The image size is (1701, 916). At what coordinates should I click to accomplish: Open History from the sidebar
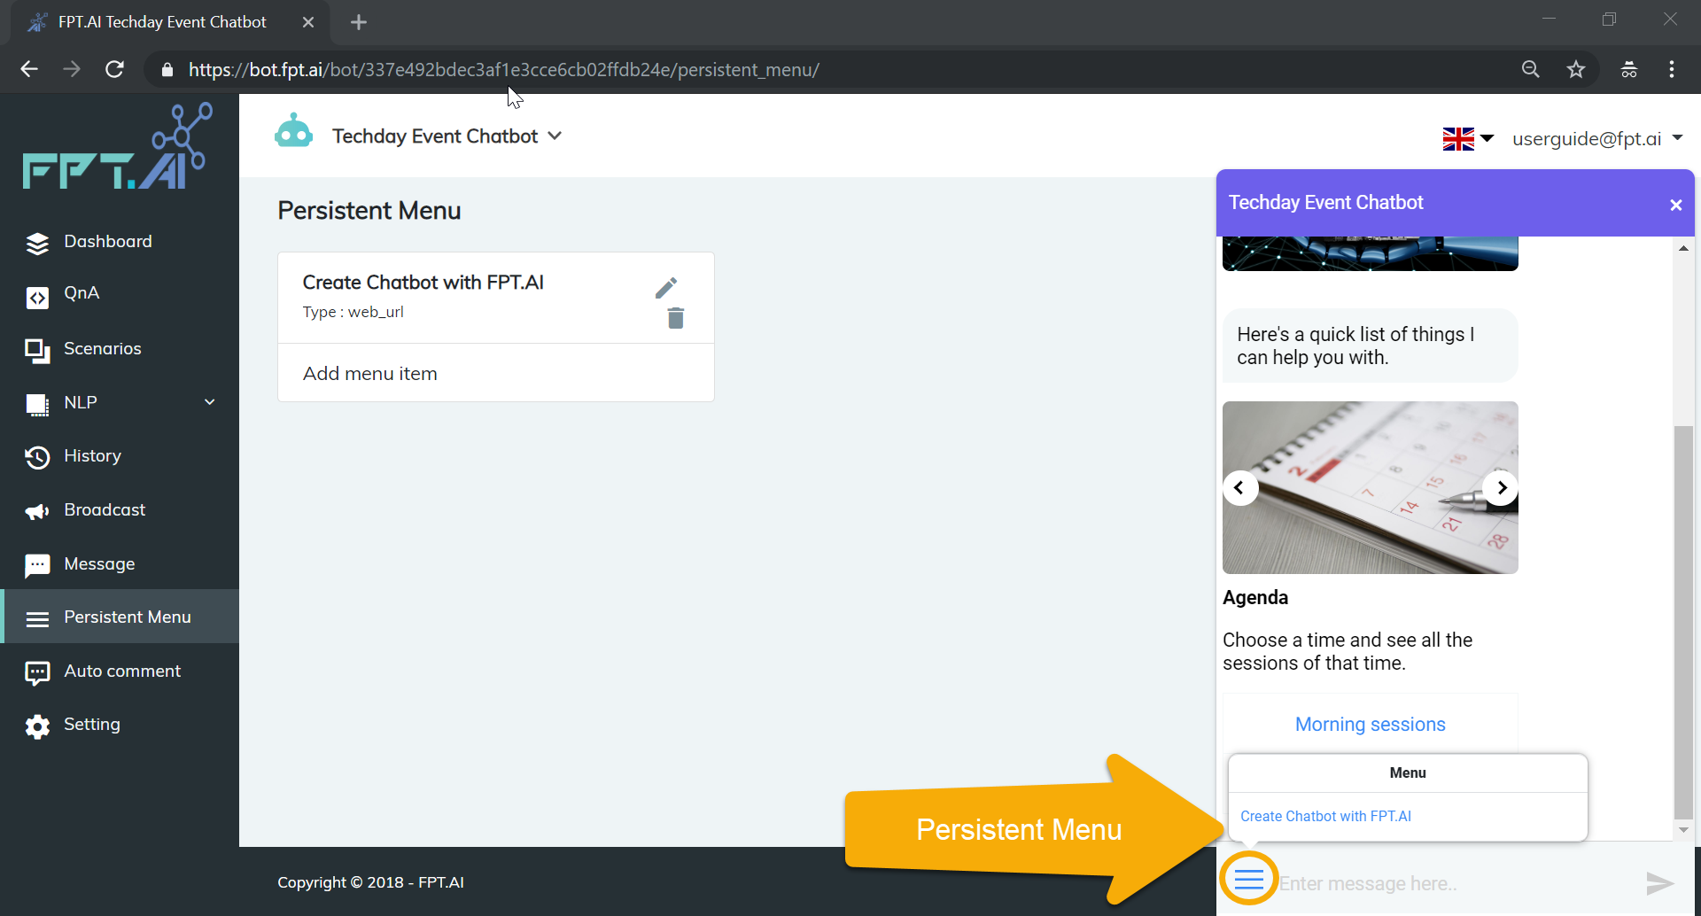92,456
